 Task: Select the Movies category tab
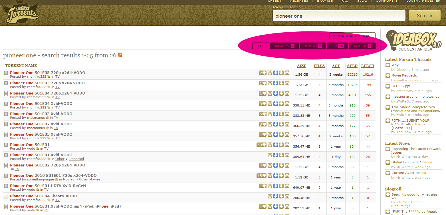(x=284, y=46)
